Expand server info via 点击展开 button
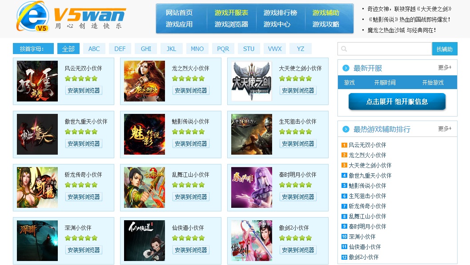Screen dimensions: 470x265 pos(397,101)
